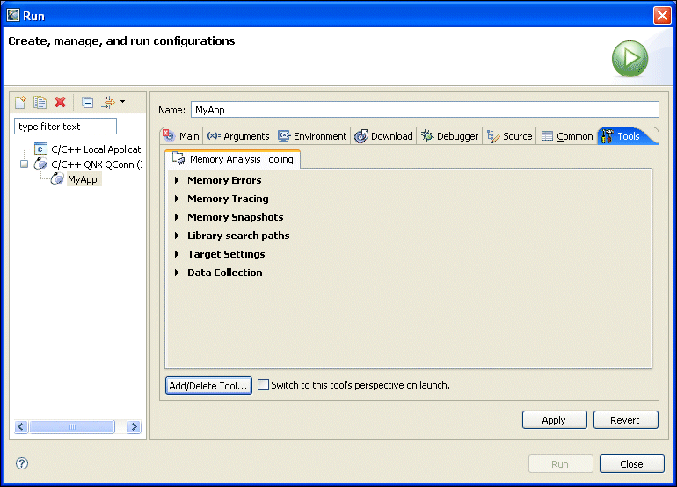Switch to the Download tab
The width and height of the screenshot is (677, 487).
click(383, 136)
